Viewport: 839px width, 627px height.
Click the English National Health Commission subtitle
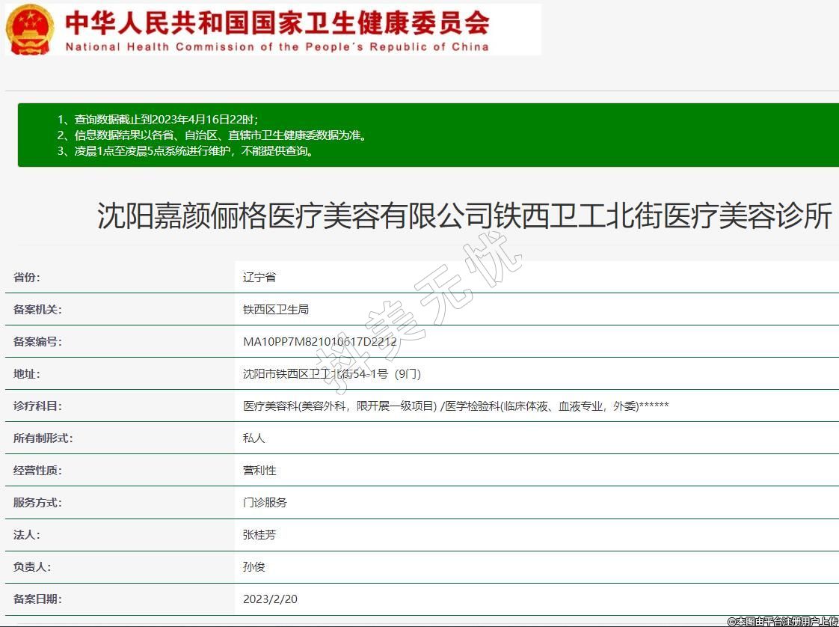coord(277,46)
